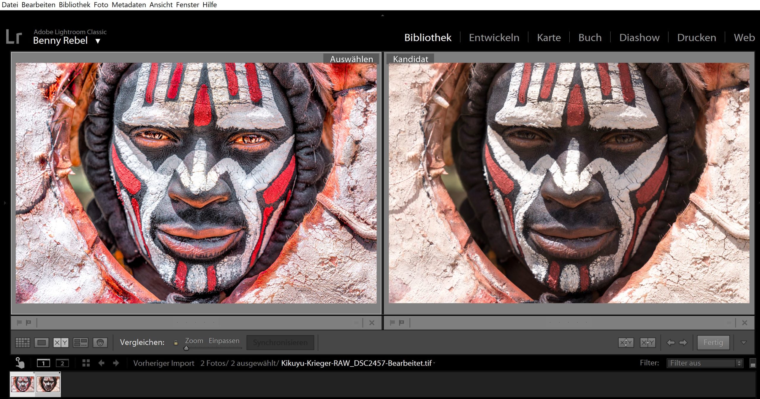Open the Metadaten menu

tap(129, 5)
